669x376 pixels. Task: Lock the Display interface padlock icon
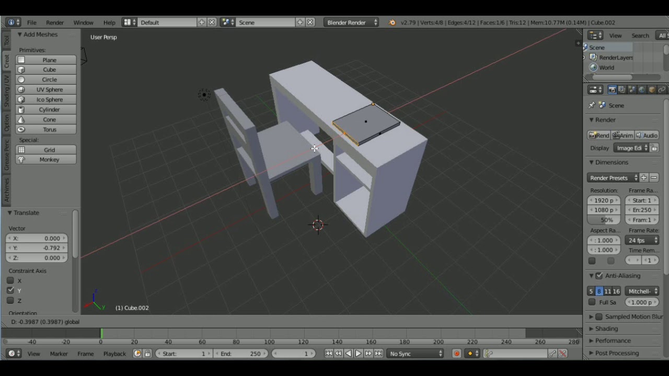654,148
